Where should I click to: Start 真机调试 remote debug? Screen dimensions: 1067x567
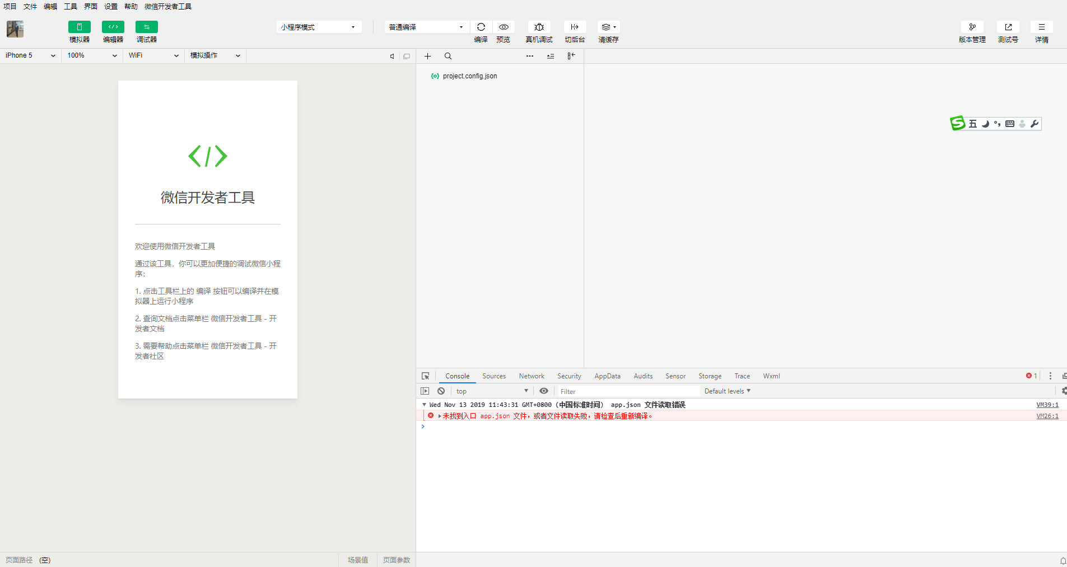click(x=539, y=27)
